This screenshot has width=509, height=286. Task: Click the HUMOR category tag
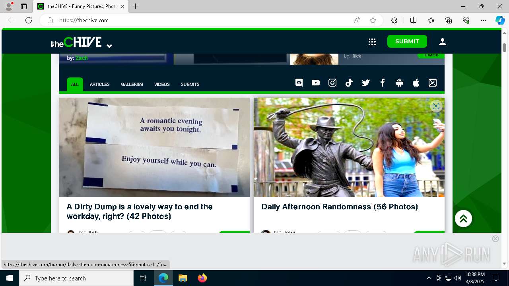(x=431, y=55)
